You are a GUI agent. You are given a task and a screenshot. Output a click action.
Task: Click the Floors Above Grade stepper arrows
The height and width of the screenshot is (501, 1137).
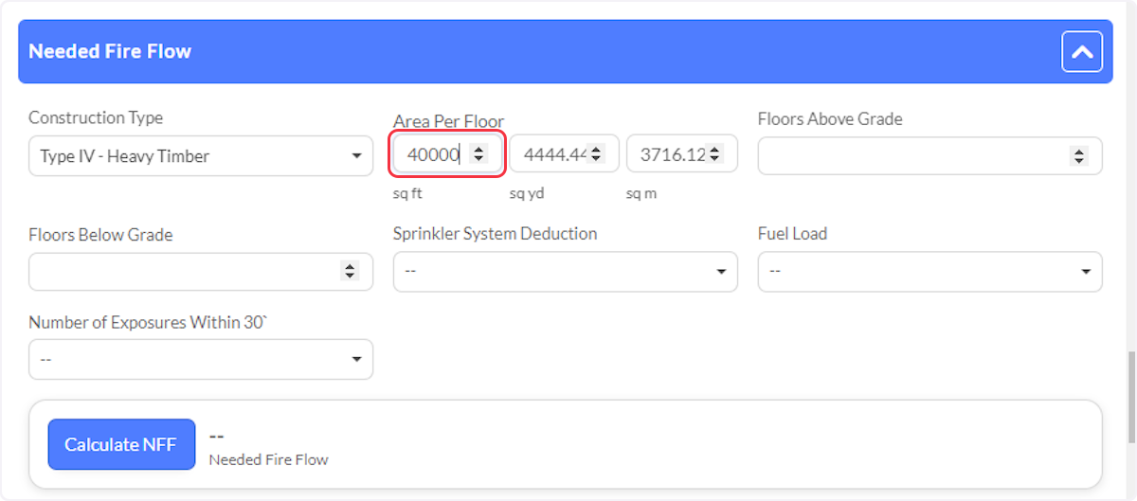[x=1078, y=156]
